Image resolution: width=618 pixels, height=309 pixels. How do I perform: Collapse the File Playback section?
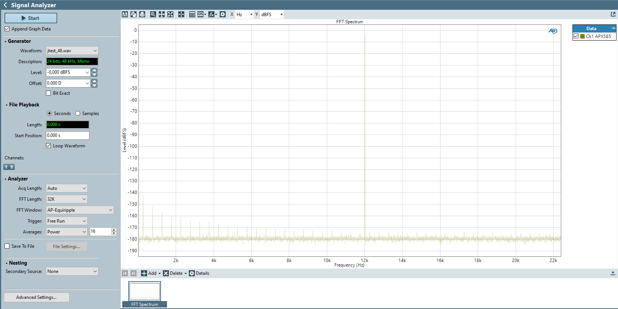click(6, 105)
